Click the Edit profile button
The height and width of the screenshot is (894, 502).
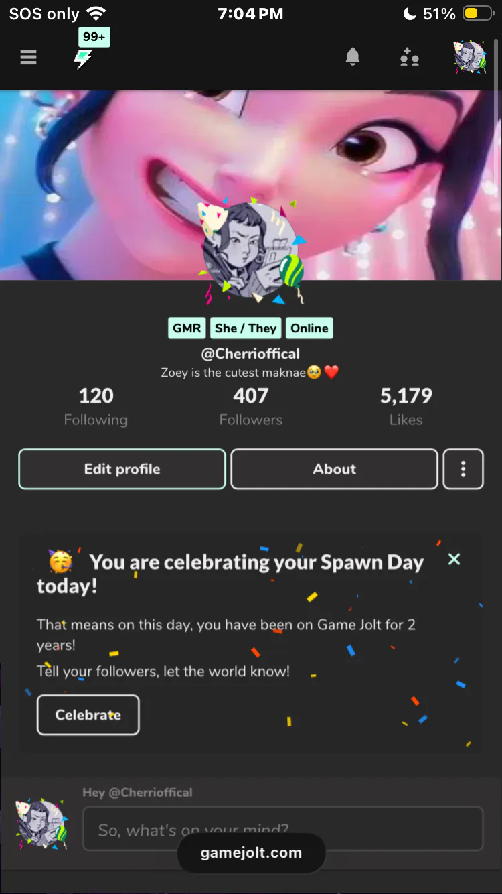click(x=122, y=469)
